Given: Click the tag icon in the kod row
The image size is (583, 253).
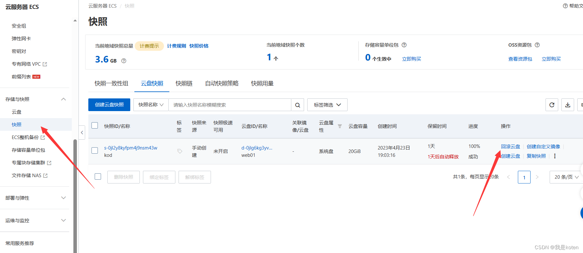Looking at the screenshot, I should click(180, 151).
